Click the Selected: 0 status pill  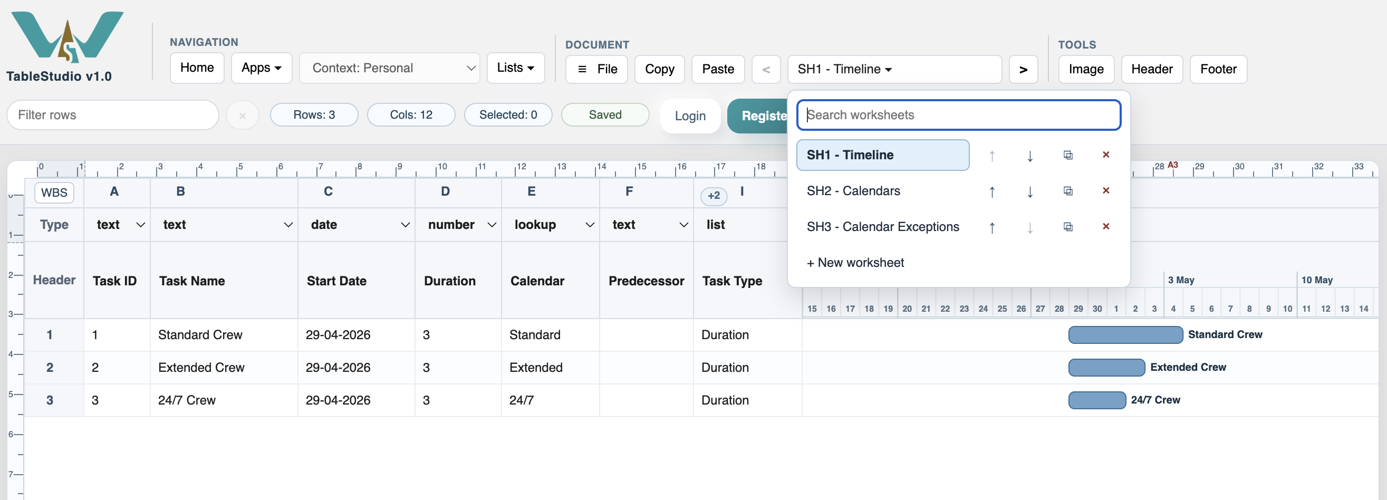(508, 115)
